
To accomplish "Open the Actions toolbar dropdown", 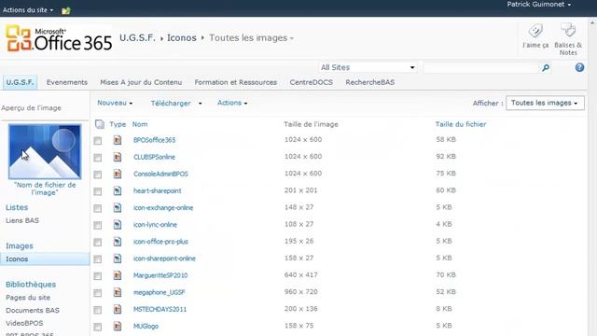I will tap(232, 103).
